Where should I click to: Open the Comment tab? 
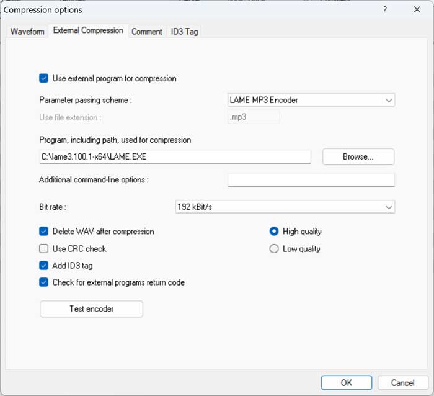coord(147,31)
